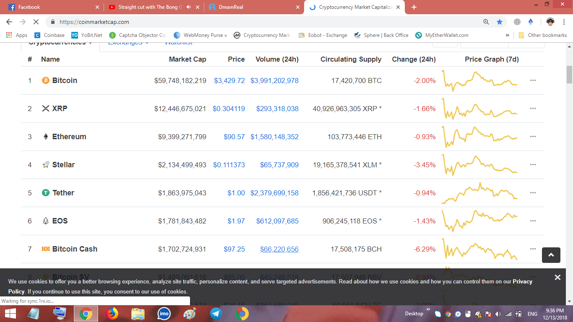Click the Ethereum name link
Viewport: 573px width, 322px height.
click(x=69, y=137)
